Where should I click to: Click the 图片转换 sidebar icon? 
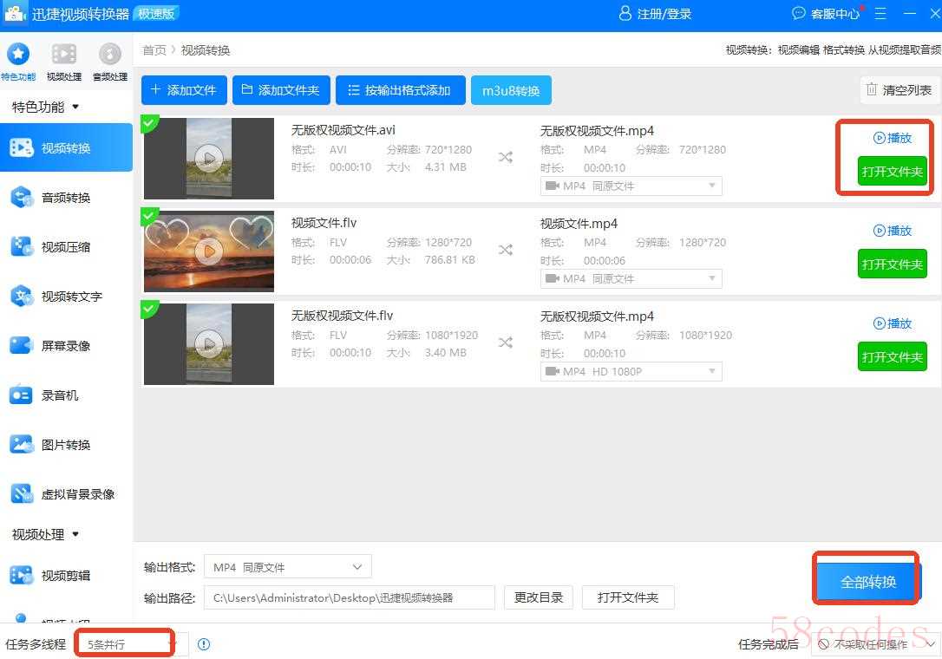click(x=22, y=445)
